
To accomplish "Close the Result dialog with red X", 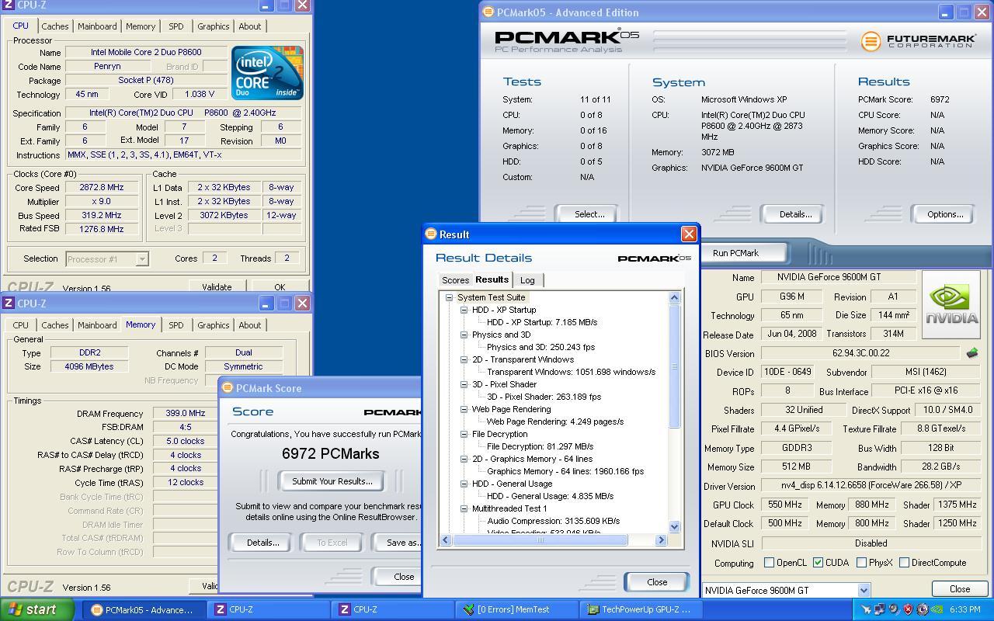I will coord(688,234).
